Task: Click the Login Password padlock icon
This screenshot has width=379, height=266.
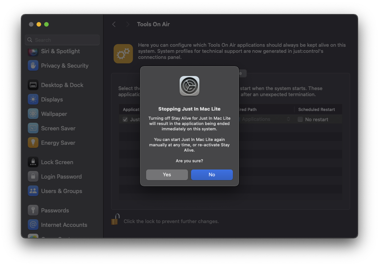Action: 33,177
